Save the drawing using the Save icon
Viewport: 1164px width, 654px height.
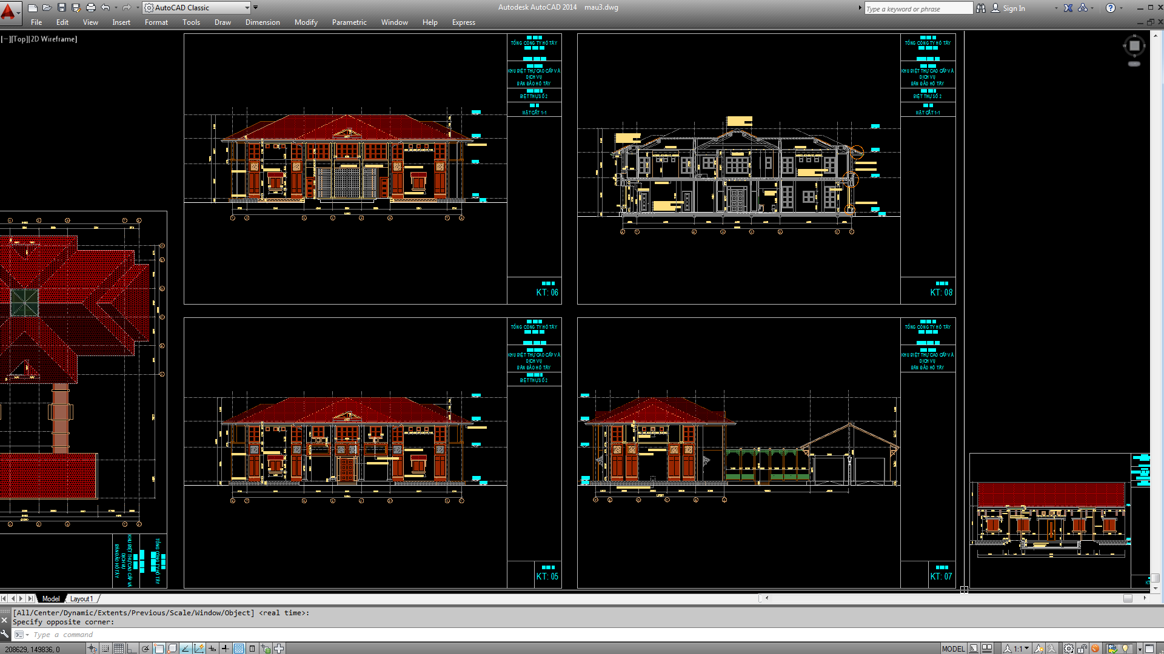point(61,7)
